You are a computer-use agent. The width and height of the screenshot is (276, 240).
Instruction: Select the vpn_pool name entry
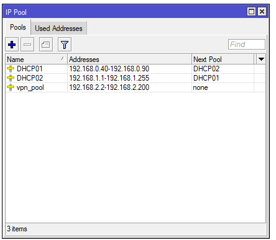[30, 87]
